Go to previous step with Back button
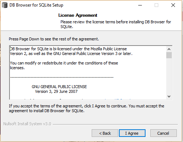This screenshot has width=183, height=142. click(x=105, y=133)
